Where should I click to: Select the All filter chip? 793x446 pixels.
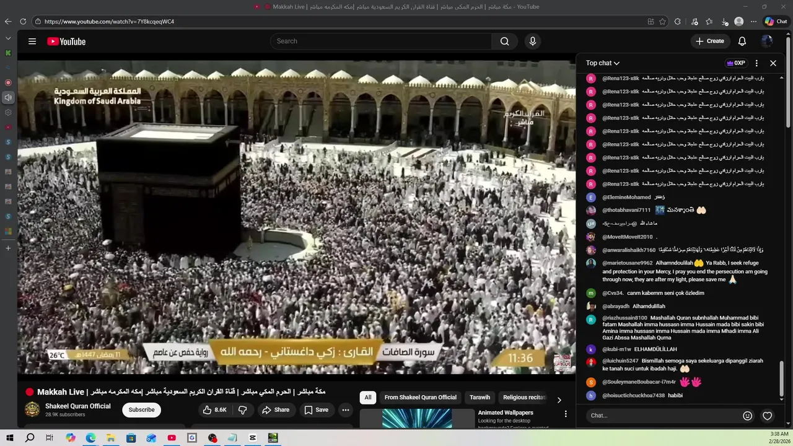(368, 398)
